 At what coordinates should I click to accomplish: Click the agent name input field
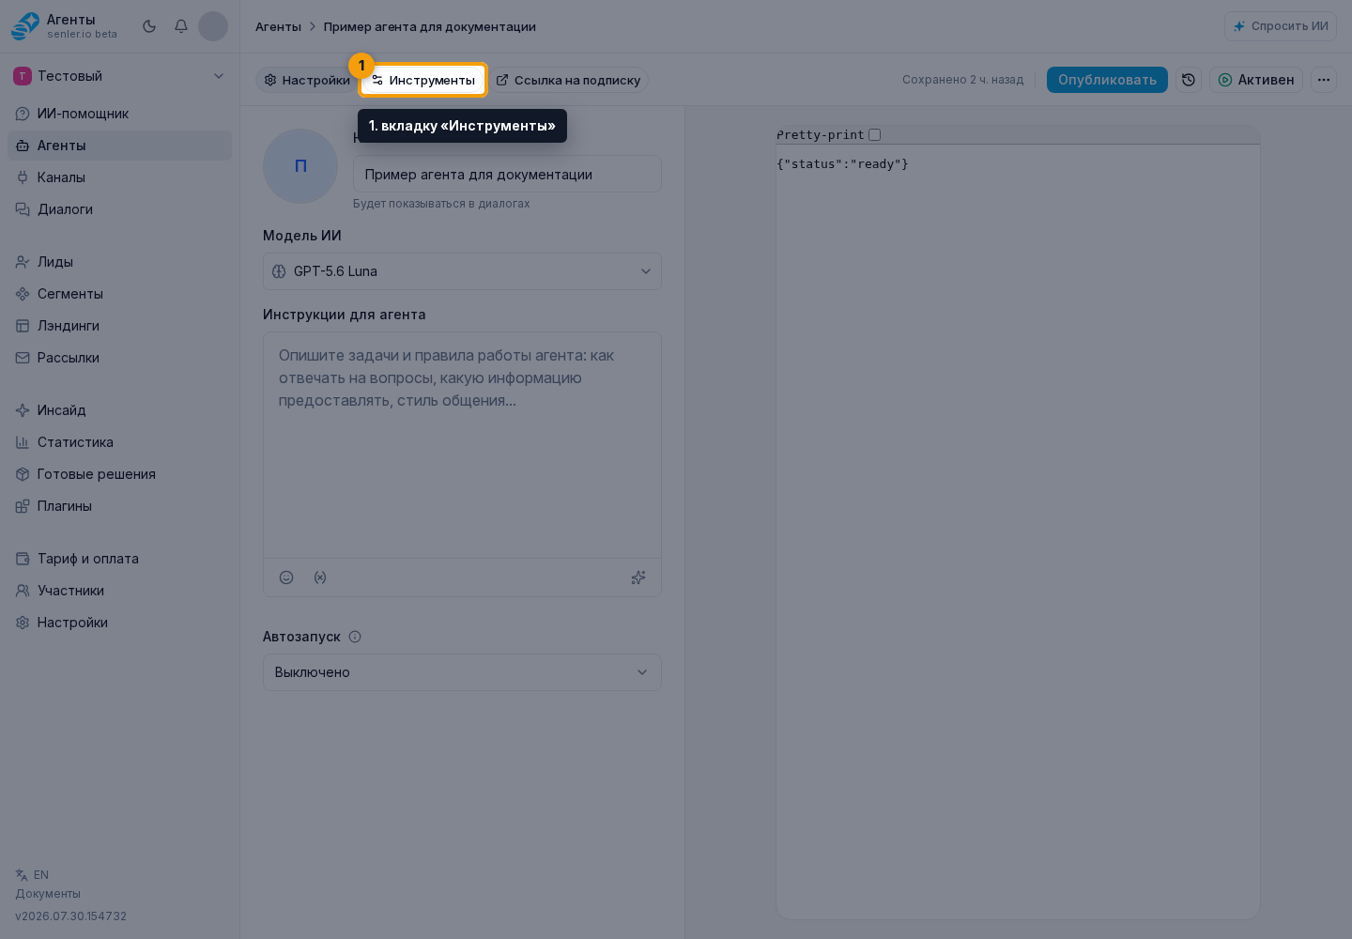507,174
